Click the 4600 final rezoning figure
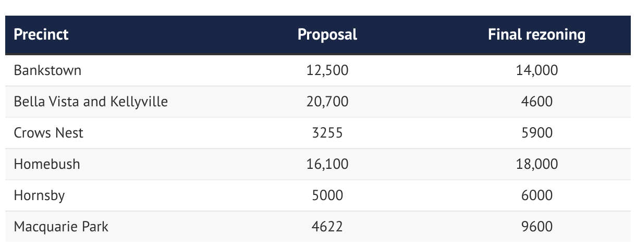Viewport: 636px width, 247px height. coord(536,102)
